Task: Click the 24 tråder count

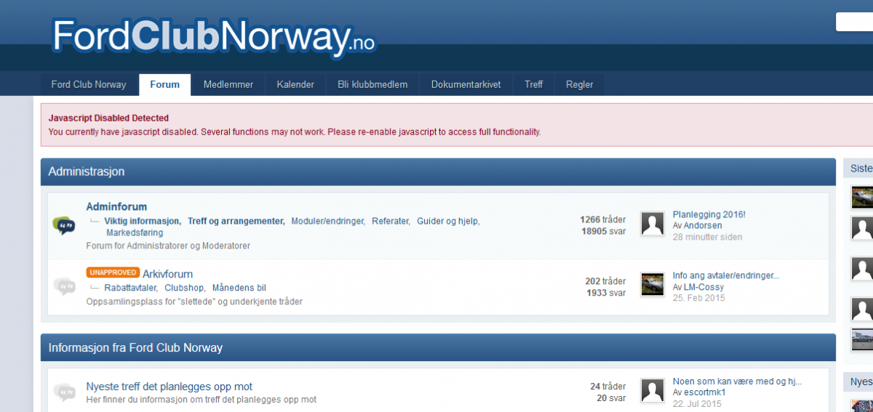Action: tap(607, 387)
